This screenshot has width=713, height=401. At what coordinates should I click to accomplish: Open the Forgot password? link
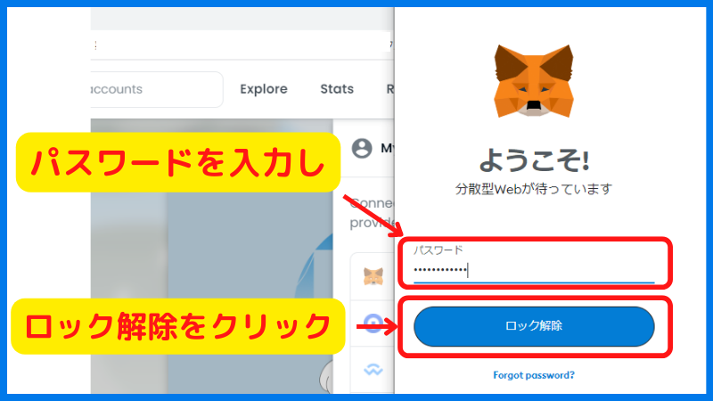(x=534, y=375)
